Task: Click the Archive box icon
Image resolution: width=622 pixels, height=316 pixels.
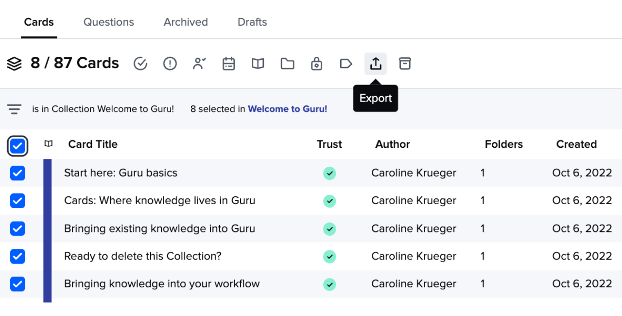Action: [x=405, y=64]
